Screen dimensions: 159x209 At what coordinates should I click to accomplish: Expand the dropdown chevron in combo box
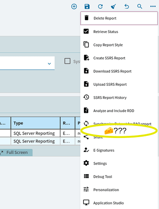pyautogui.click(x=49, y=64)
